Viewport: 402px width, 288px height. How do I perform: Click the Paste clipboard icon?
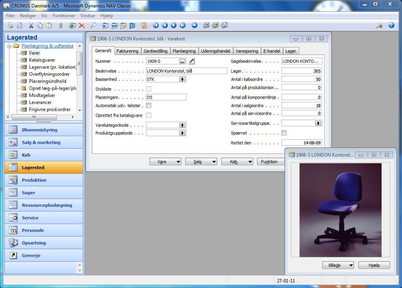pyautogui.click(x=49, y=26)
